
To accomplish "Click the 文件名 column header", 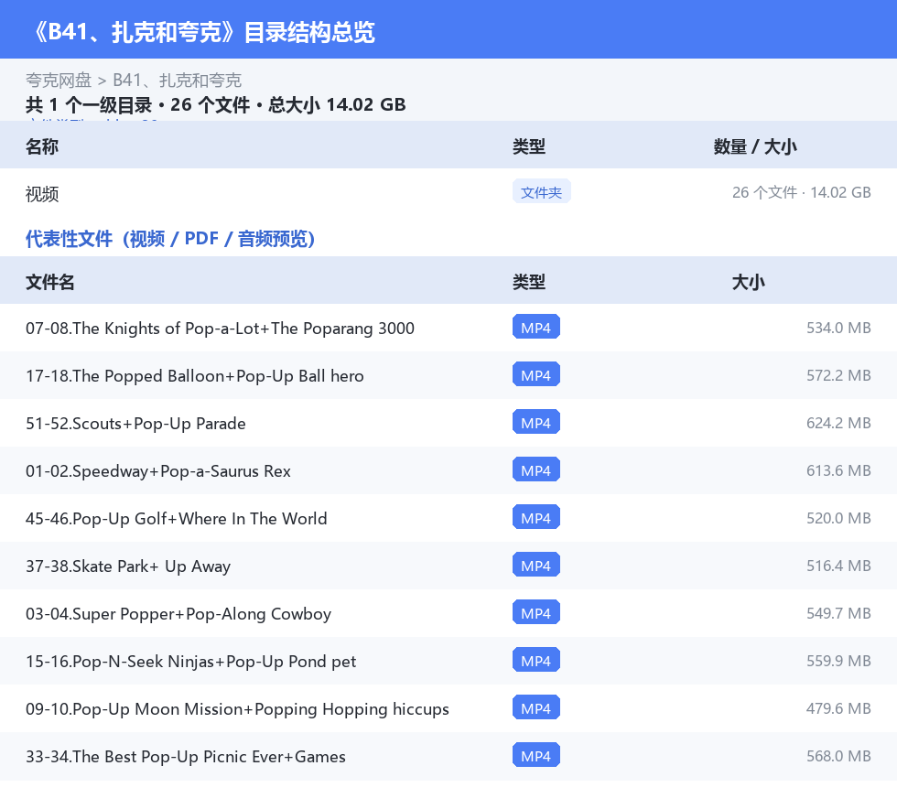I will (x=49, y=282).
